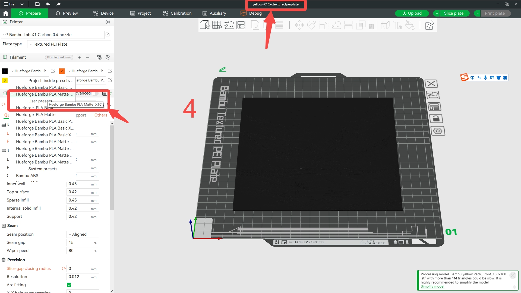Select the Text shape tool
The width and height of the screenshot is (521, 293).
[397, 25]
